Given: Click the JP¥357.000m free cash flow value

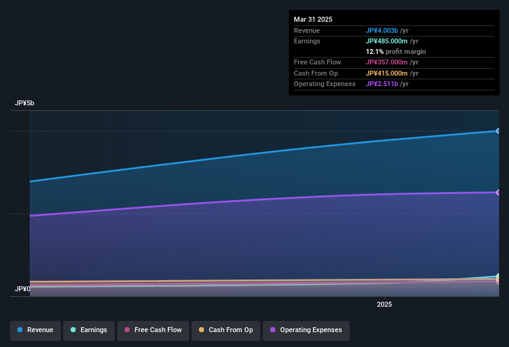Looking at the screenshot, I should pyautogui.click(x=387, y=62).
